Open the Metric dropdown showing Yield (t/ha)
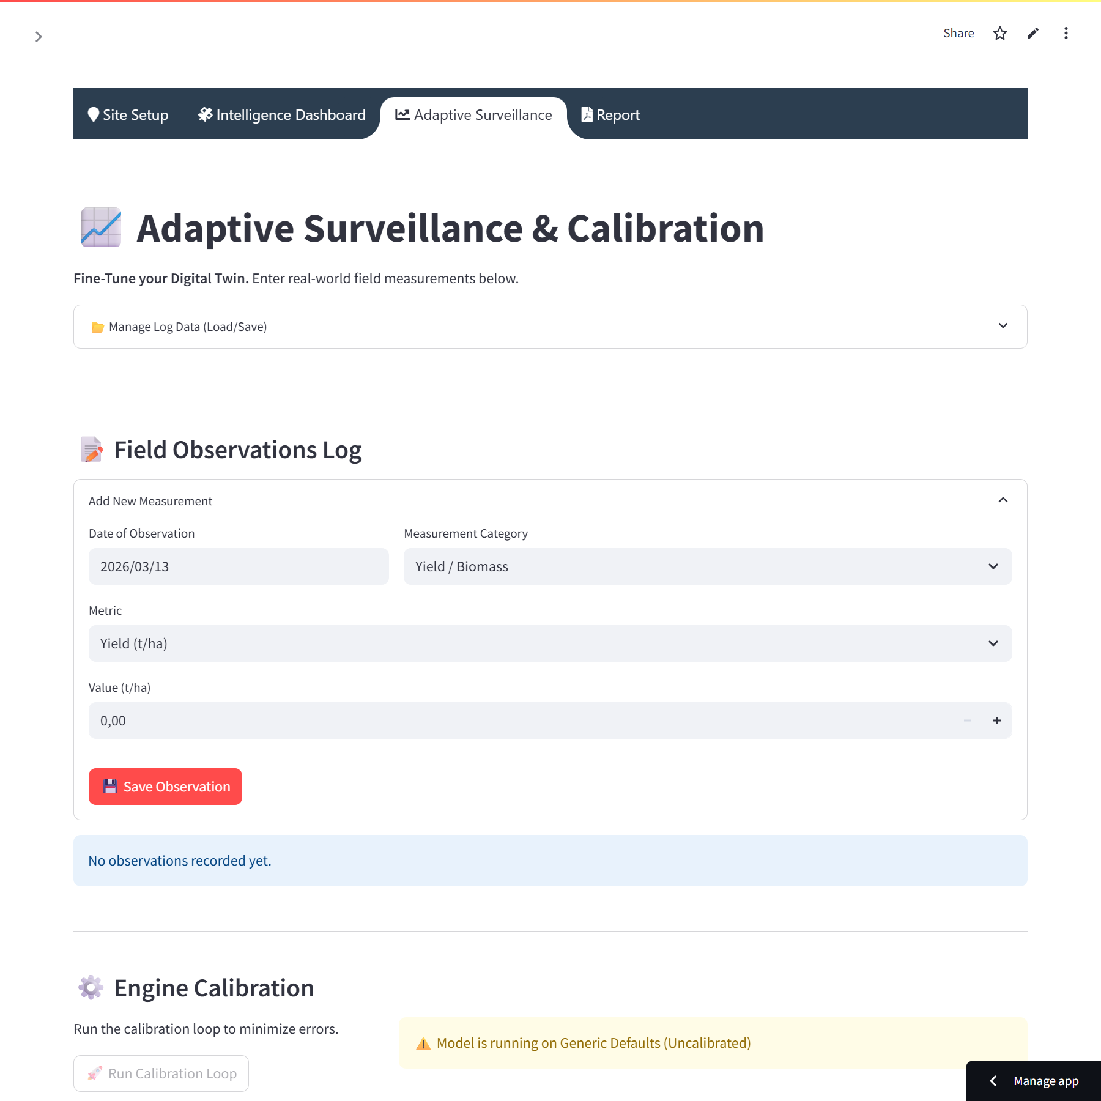The height and width of the screenshot is (1101, 1101). click(x=549, y=643)
